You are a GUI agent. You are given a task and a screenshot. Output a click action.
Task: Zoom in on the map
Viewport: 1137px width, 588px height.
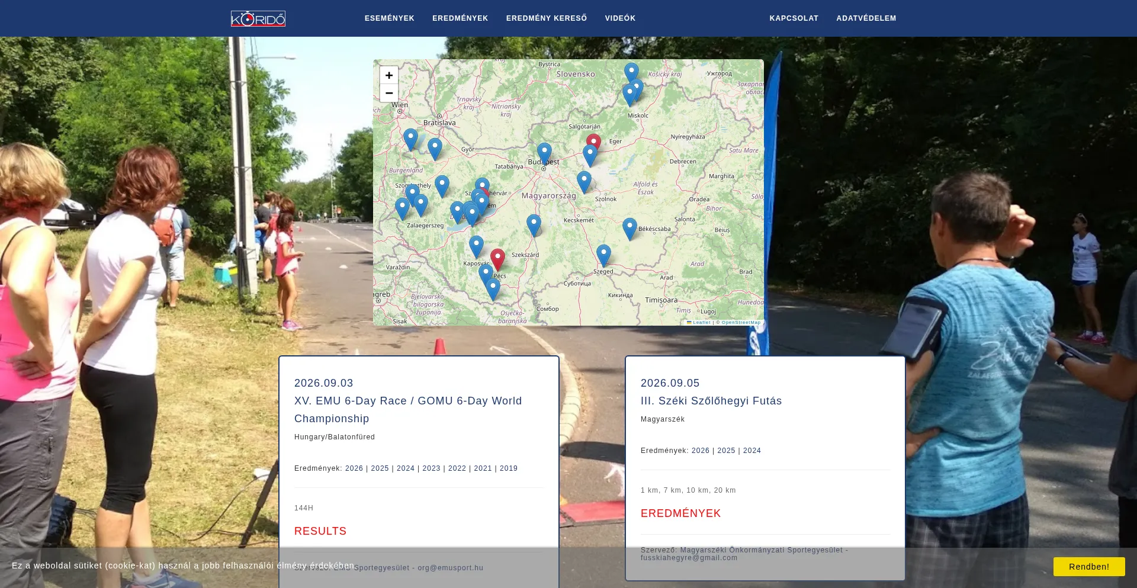[389, 75]
